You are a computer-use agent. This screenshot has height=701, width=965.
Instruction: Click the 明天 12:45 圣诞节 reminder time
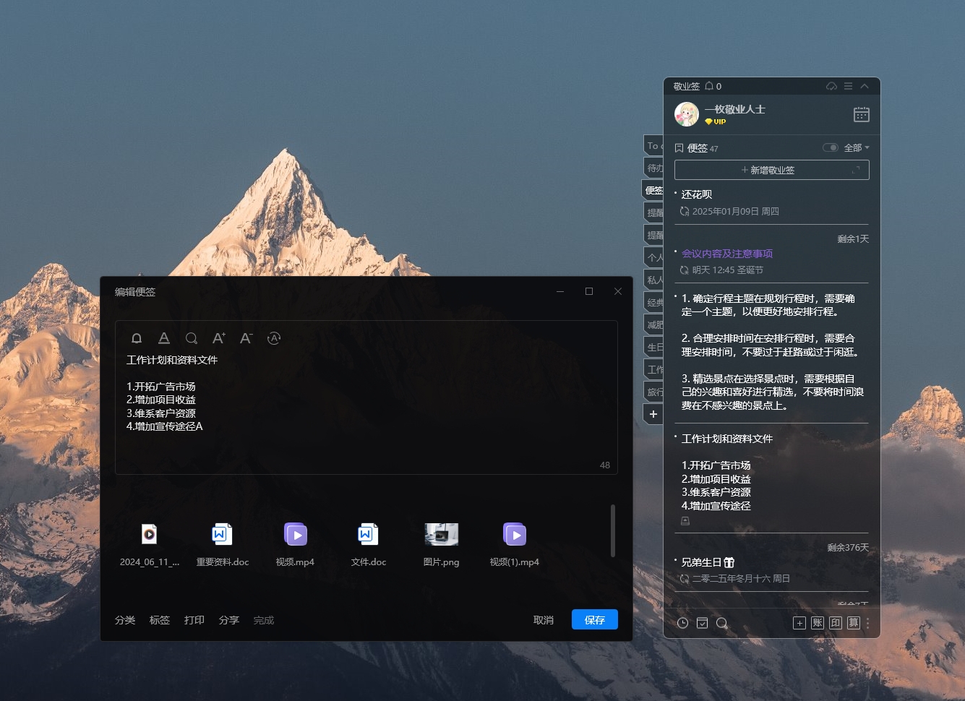click(x=727, y=270)
